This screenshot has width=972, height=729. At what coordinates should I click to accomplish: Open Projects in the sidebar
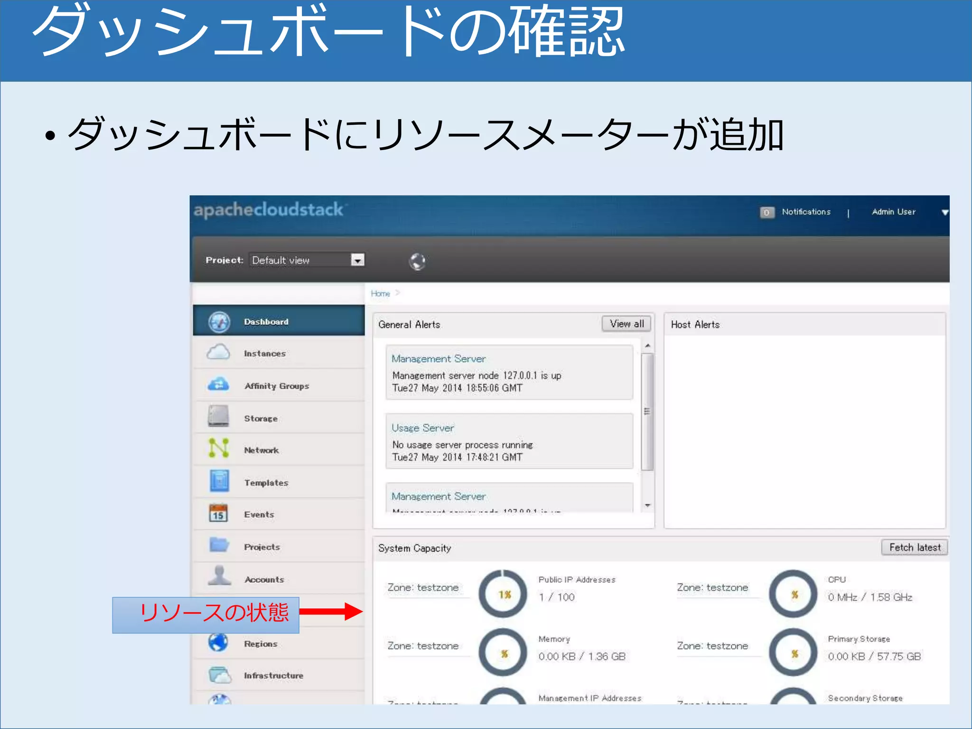coord(279,546)
